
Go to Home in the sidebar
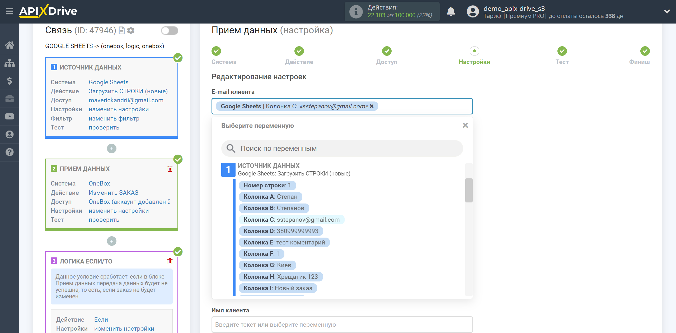tap(10, 45)
